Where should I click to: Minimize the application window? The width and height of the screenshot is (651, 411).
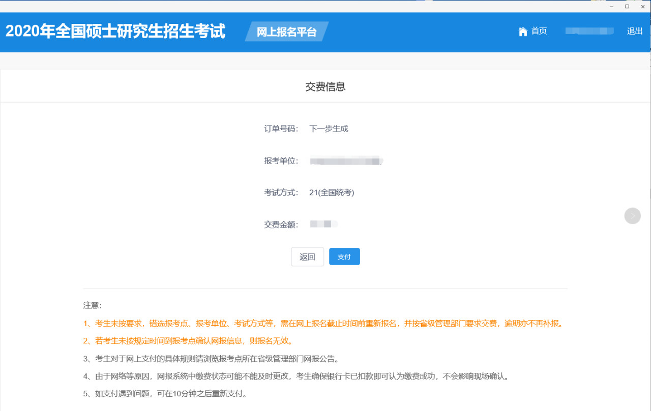(612, 6)
